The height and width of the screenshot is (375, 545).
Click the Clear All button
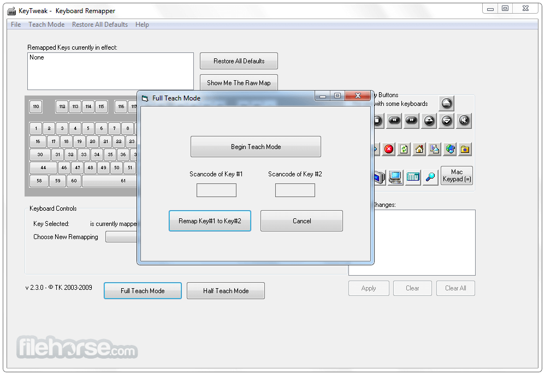point(455,288)
